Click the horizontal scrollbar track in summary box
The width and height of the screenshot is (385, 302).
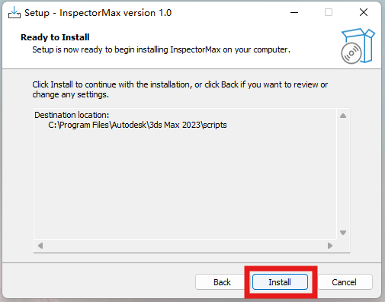point(185,246)
